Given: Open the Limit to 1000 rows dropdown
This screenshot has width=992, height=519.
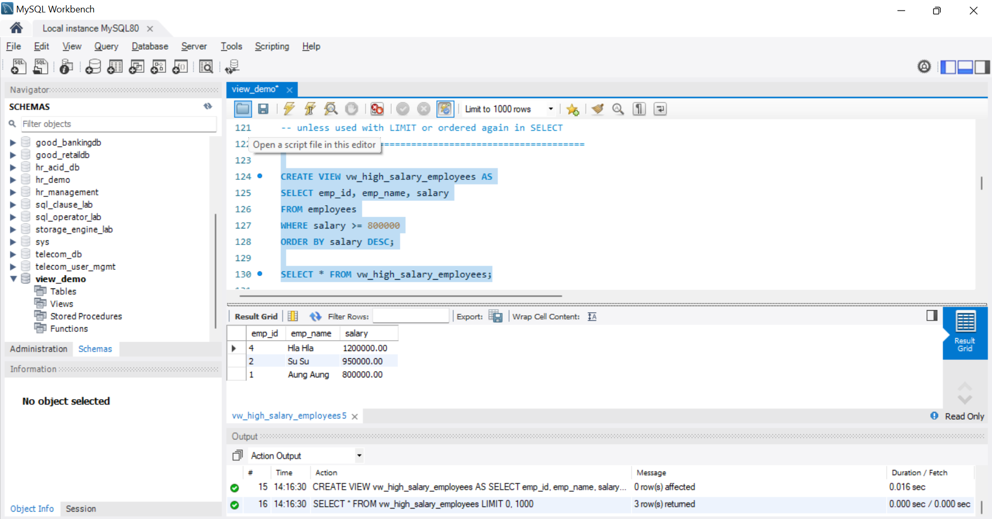Looking at the screenshot, I should (551, 109).
